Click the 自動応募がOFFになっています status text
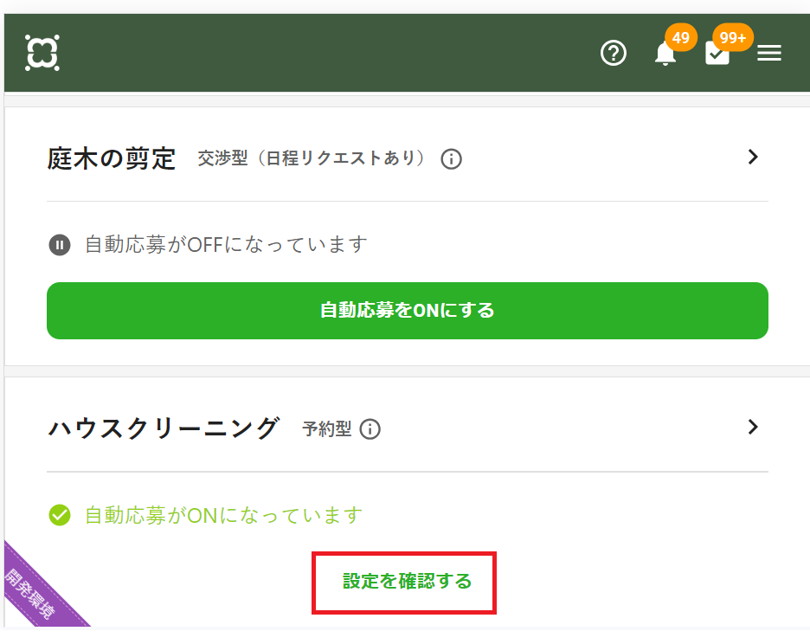Viewport: 810px width, 644px height. (x=226, y=244)
